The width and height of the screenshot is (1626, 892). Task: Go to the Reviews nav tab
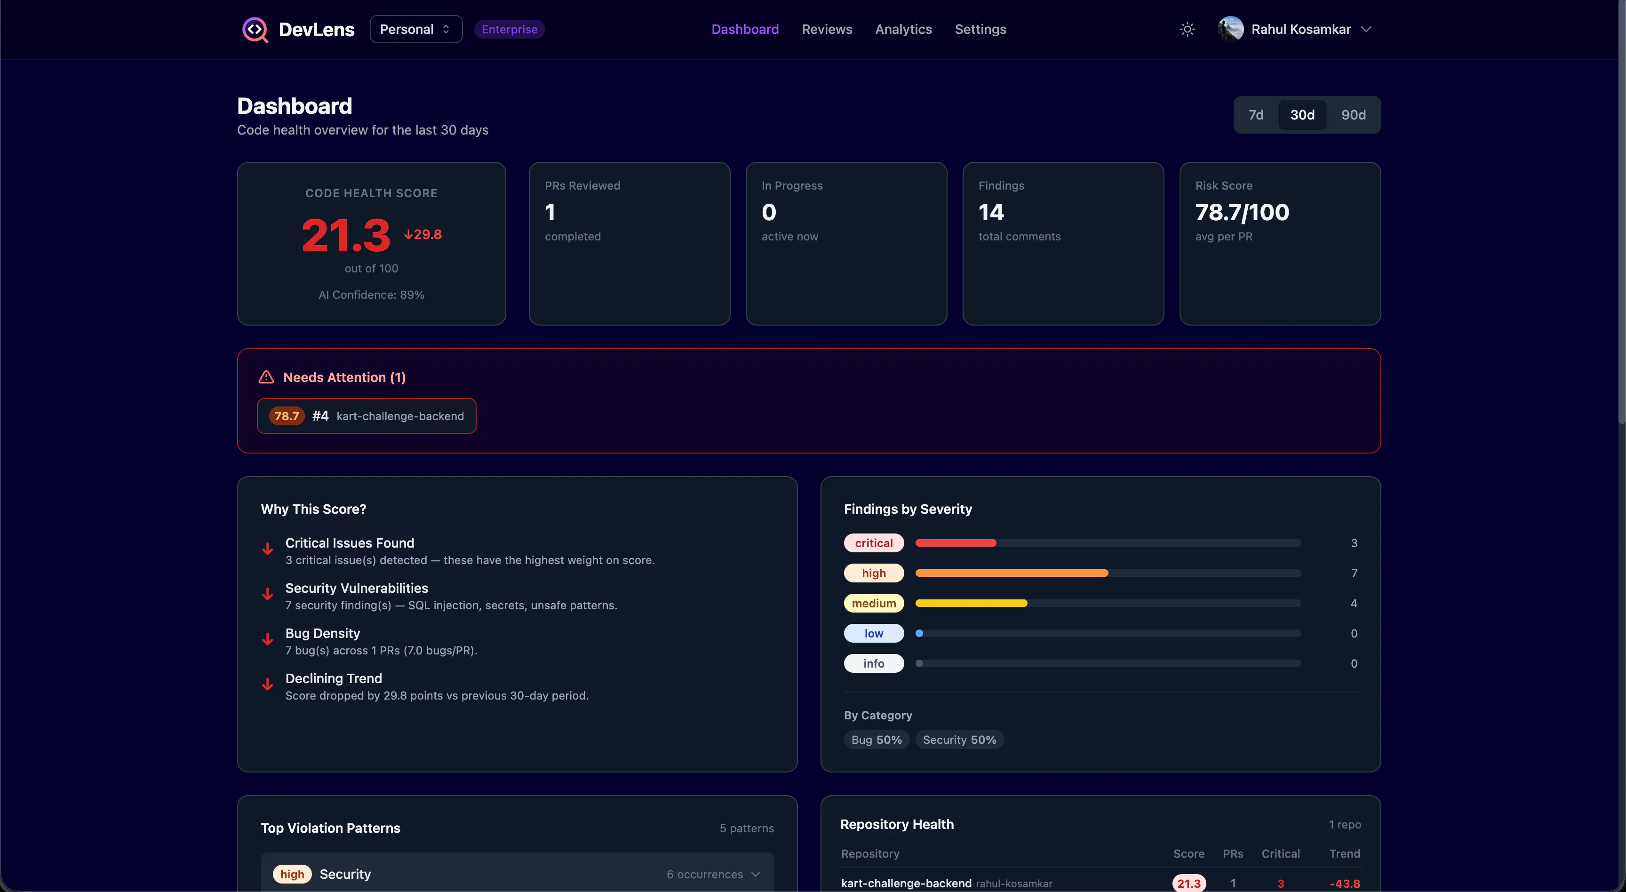click(827, 30)
